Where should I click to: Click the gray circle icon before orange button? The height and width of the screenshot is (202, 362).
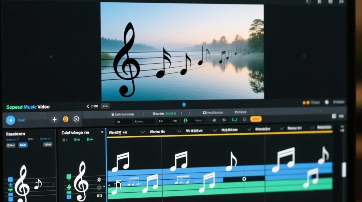(x=245, y=119)
